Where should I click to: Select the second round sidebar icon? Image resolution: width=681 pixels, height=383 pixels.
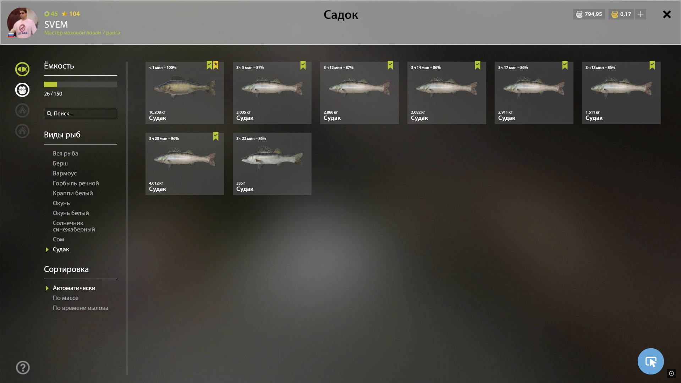point(22,90)
